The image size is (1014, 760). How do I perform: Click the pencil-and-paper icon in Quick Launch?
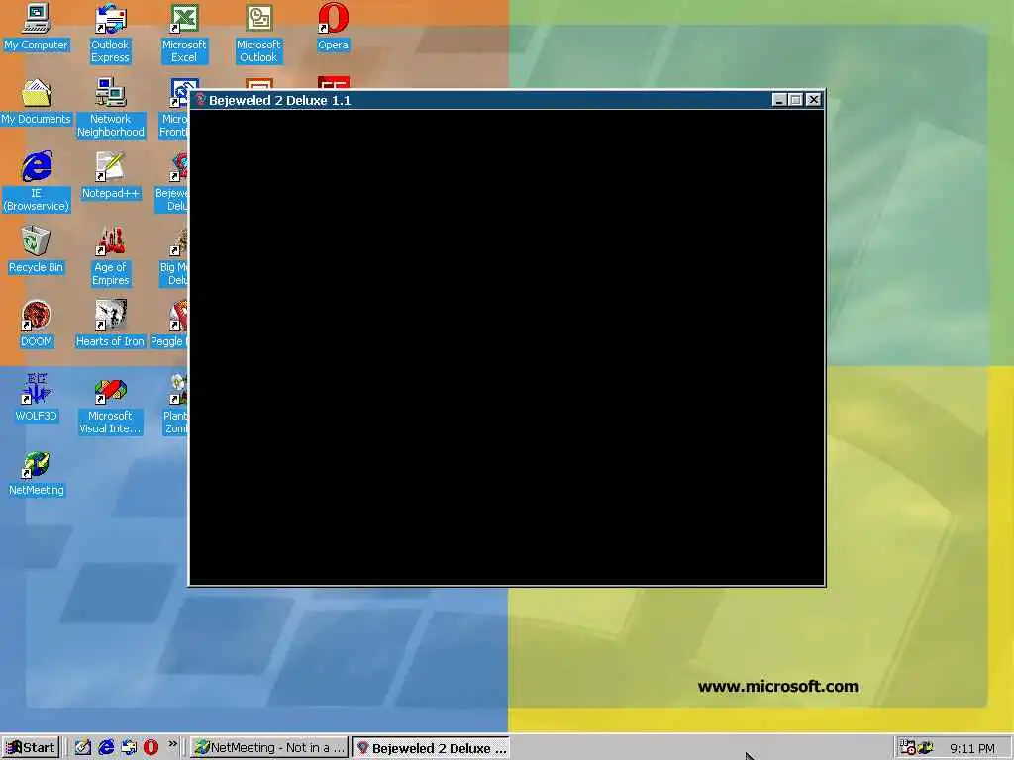(x=83, y=748)
